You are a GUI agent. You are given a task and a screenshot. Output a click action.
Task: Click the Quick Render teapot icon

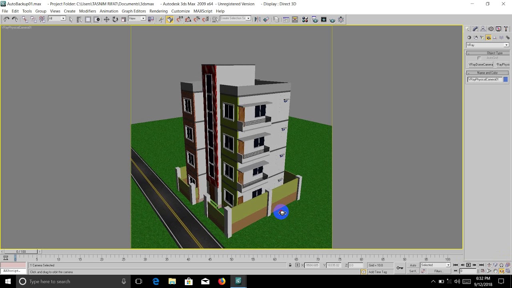click(332, 19)
